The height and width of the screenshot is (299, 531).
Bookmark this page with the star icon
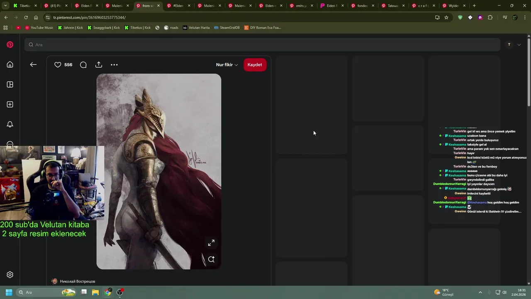[x=446, y=17]
